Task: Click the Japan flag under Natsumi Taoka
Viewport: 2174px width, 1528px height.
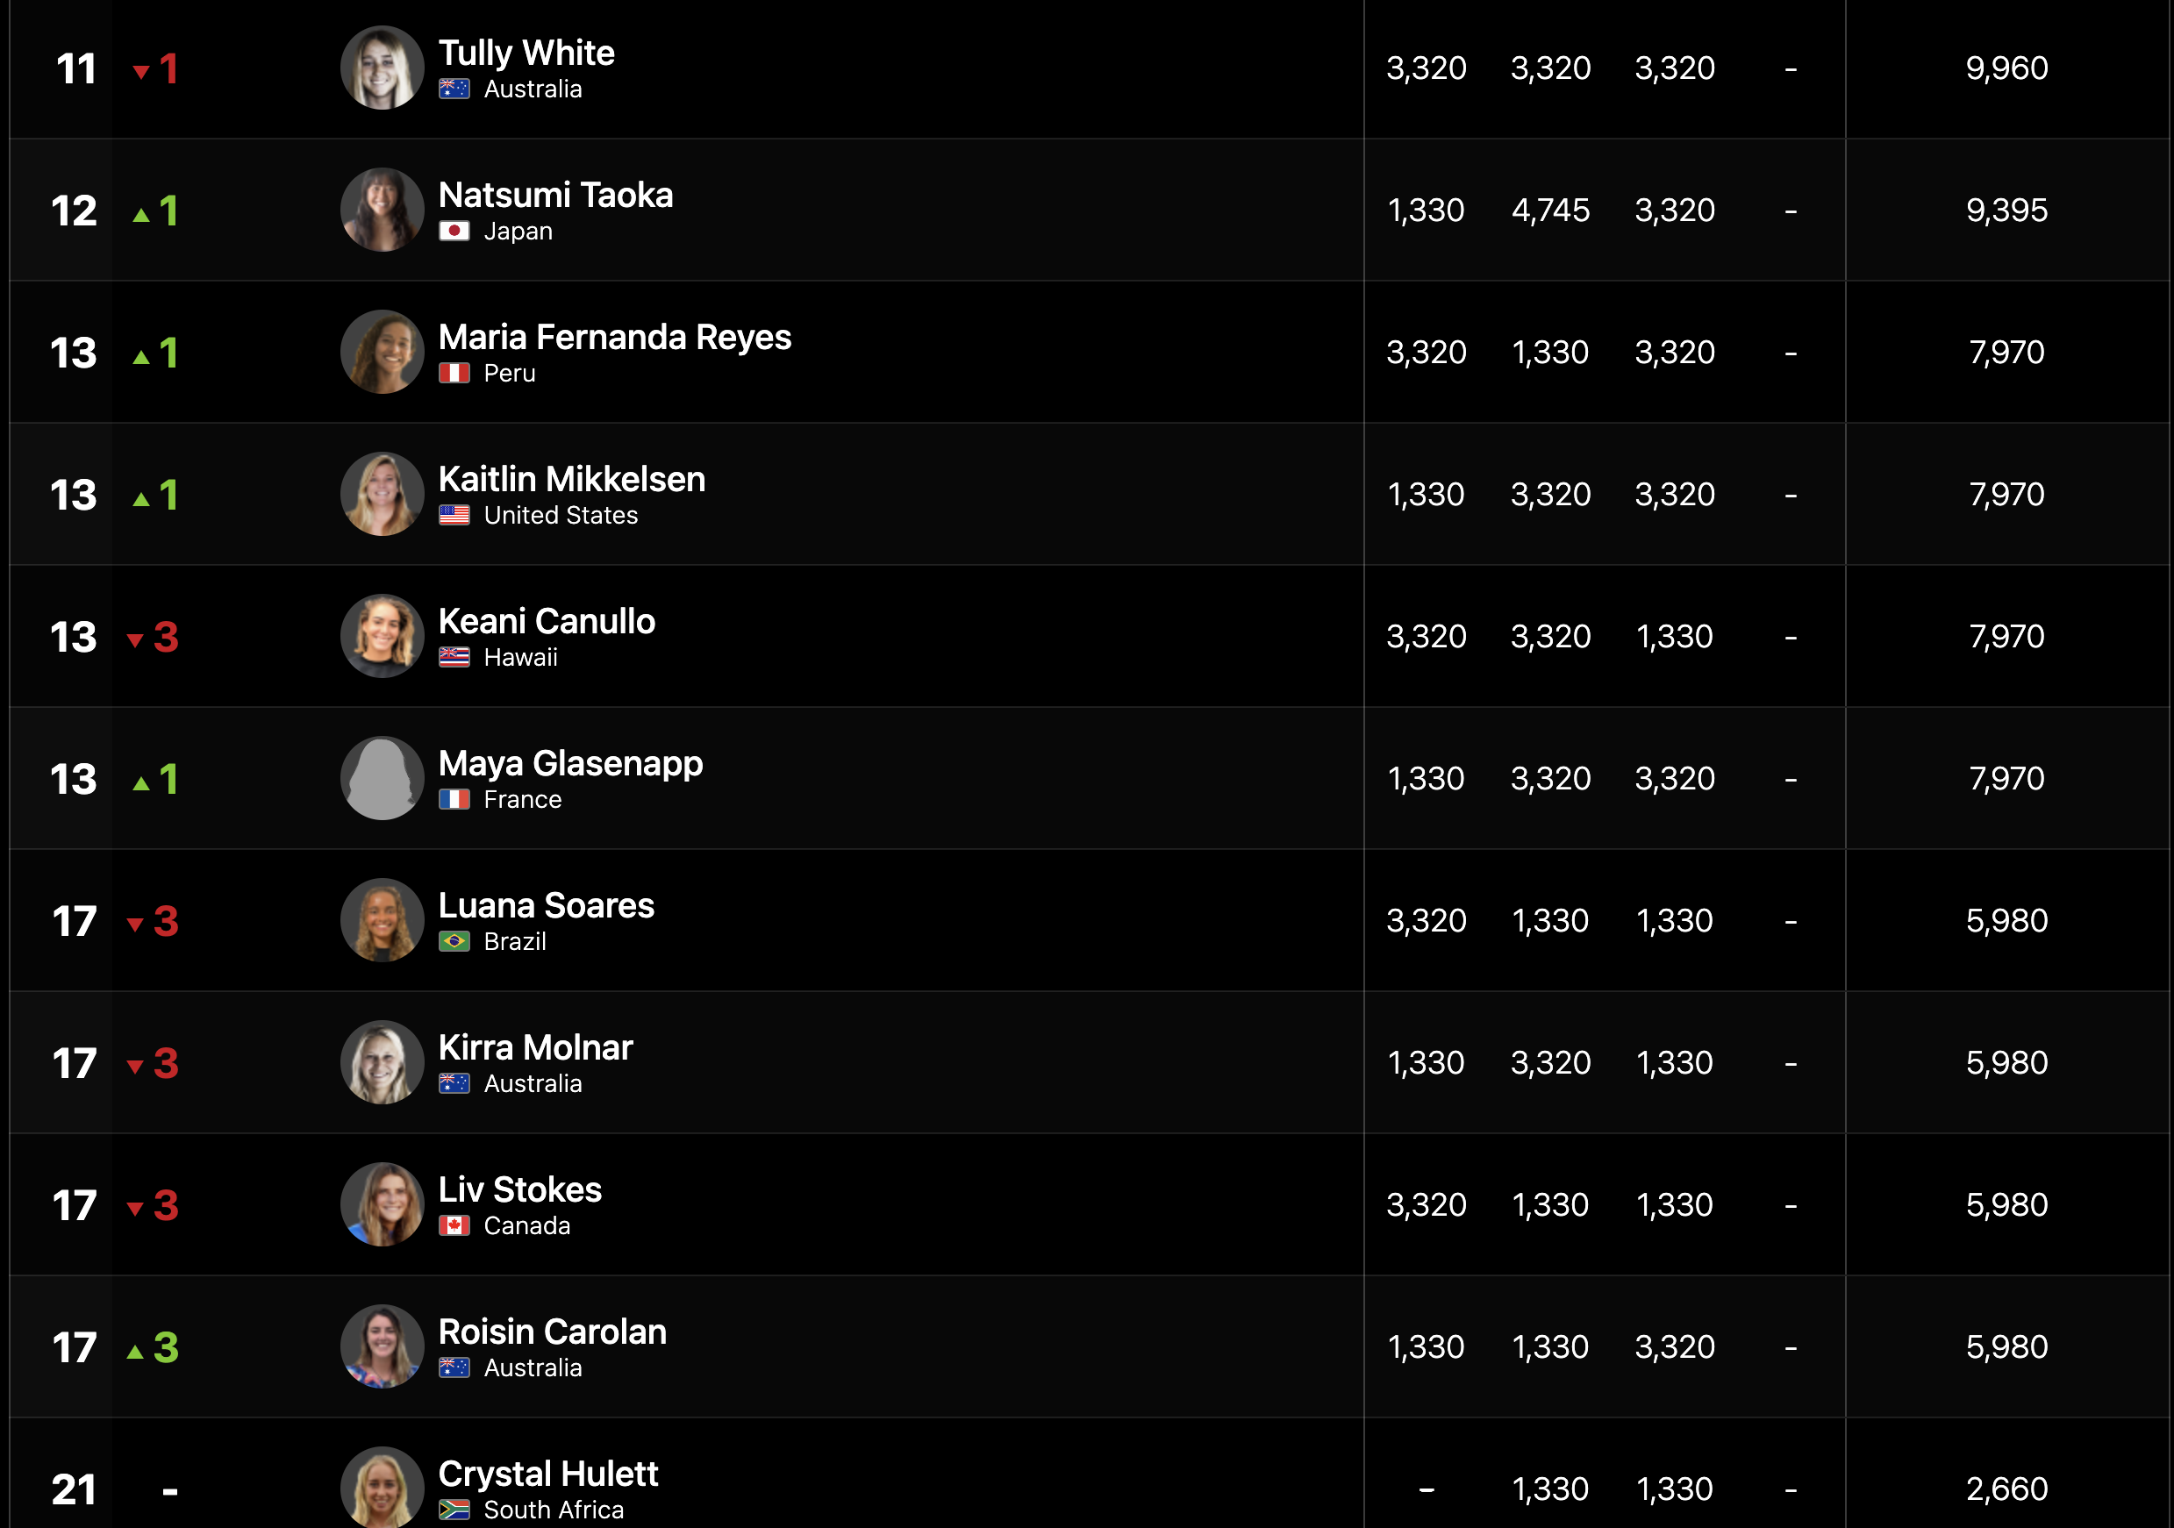Action: [x=454, y=231]
